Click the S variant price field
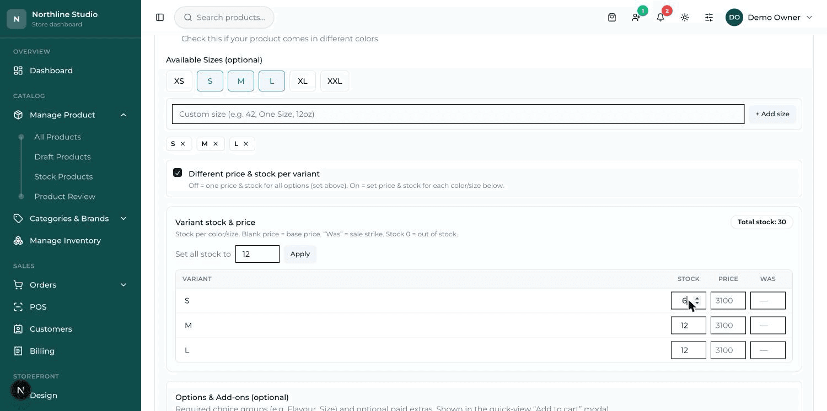Viewport: 827px width, 411px height. pyautogui.click(x=728, y=301)
